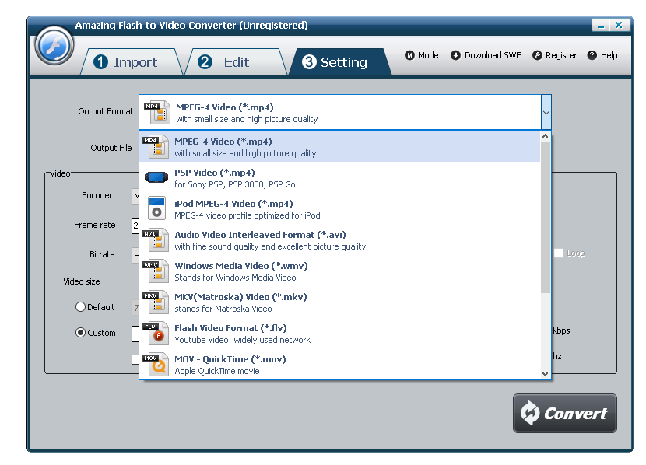Open the Register menu item
Viewport: 646px width, 465px height.
tap(554, 55)
